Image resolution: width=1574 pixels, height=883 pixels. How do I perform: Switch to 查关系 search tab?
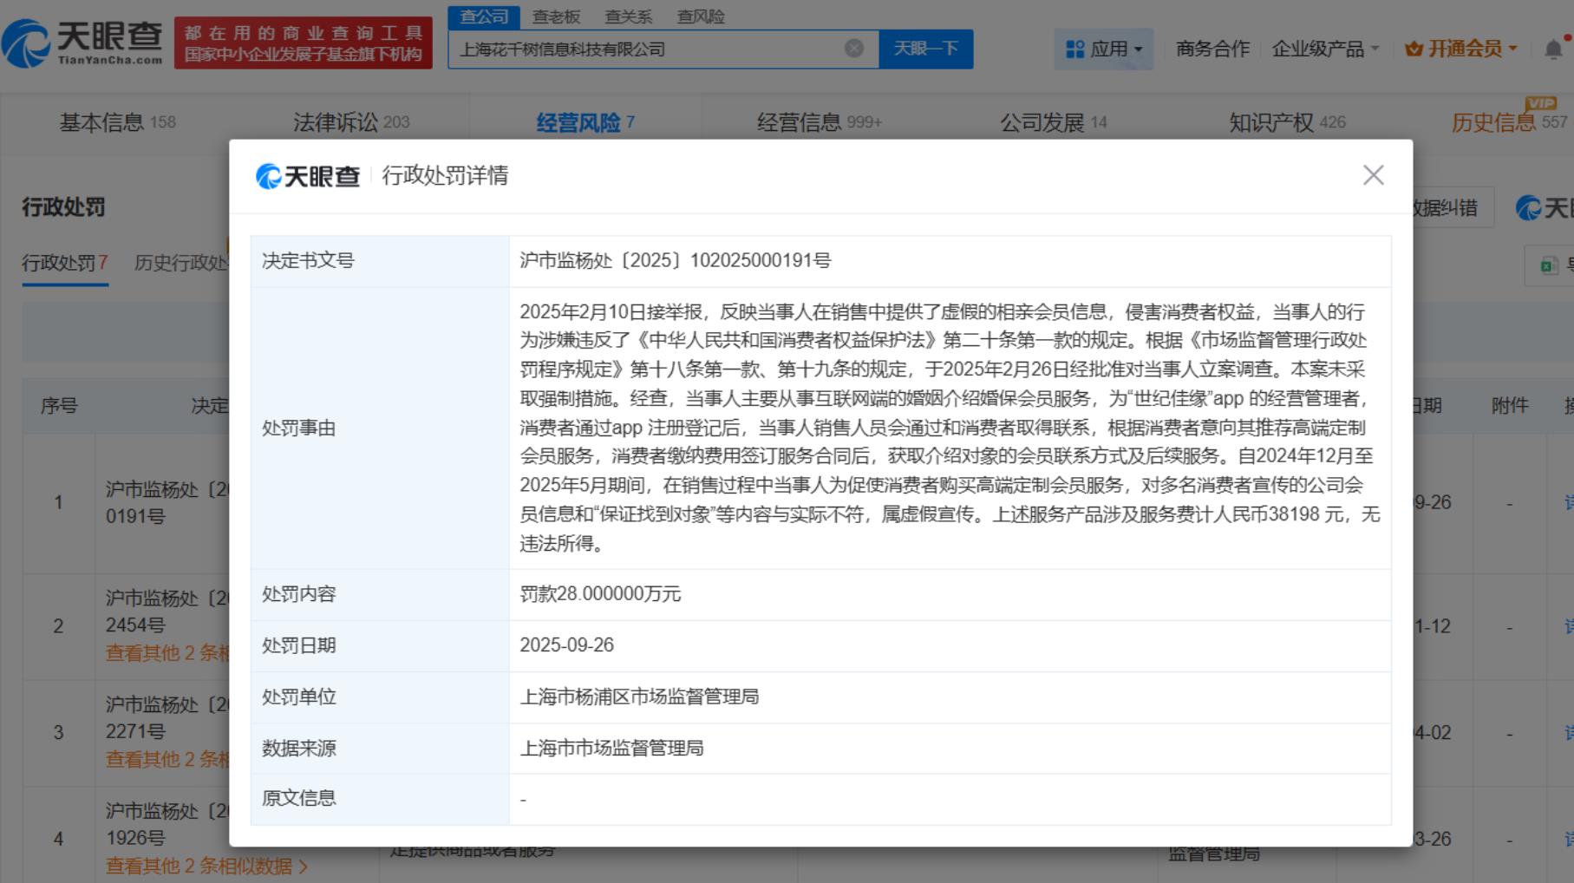(628, 16)
